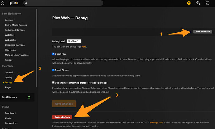The width and height of the screenshot is (215, 129).
Task: Open Webhooks settings
Action: (10, 40)
